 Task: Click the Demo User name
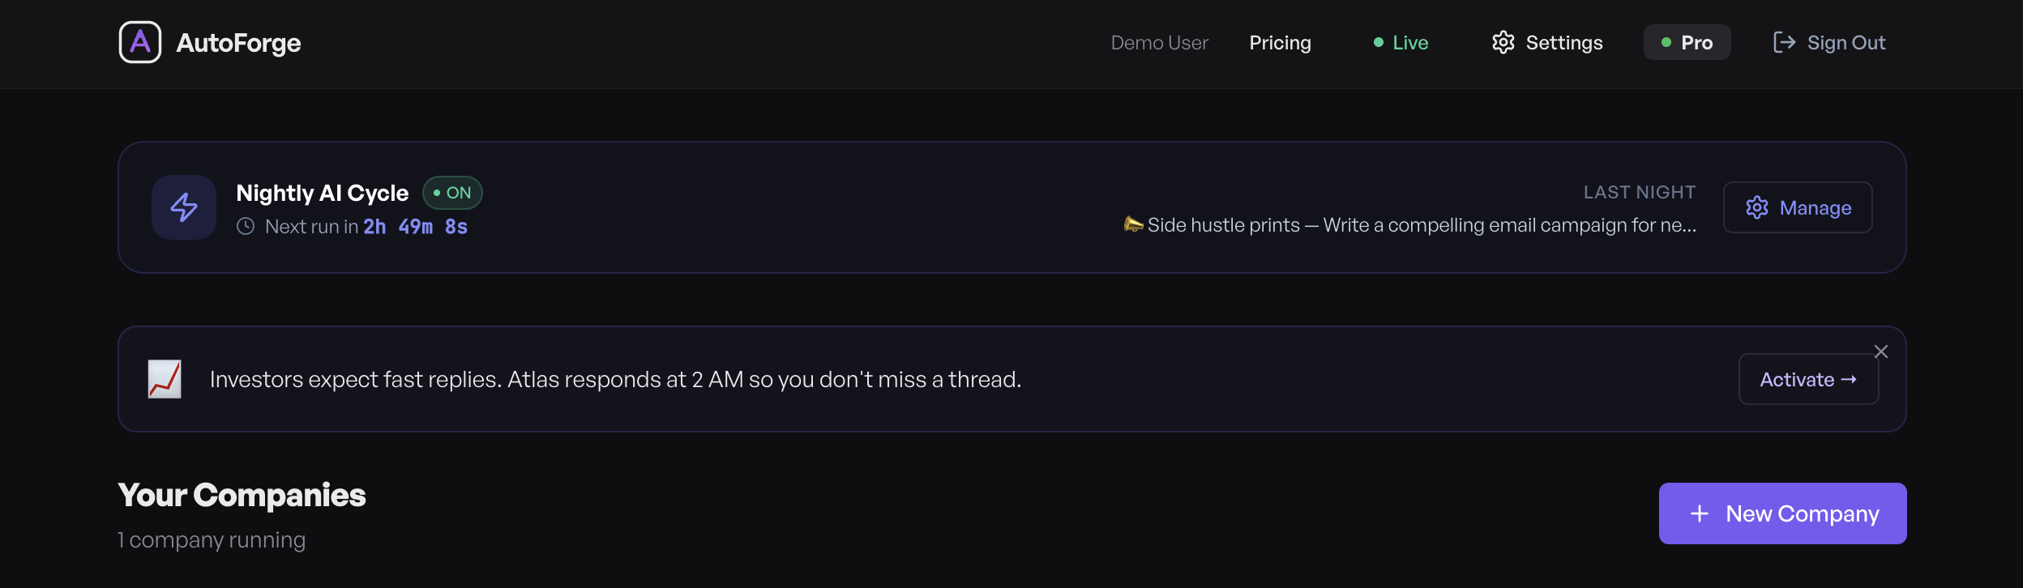click(1159, 43)
